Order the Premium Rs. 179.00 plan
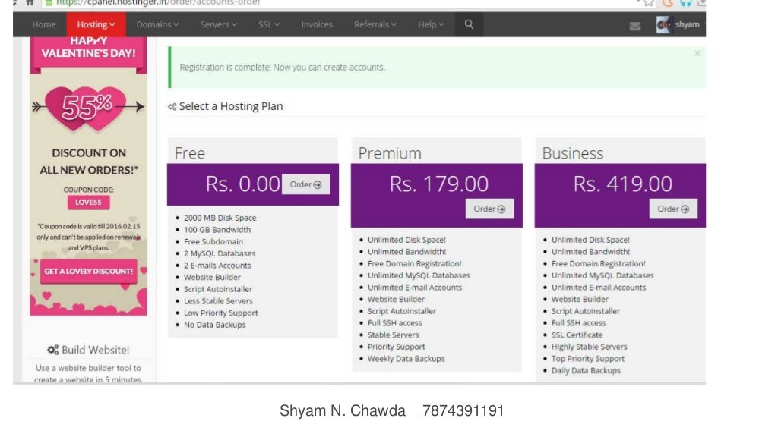Viewport: 778px width, 437px height. (x=489, y=209)
